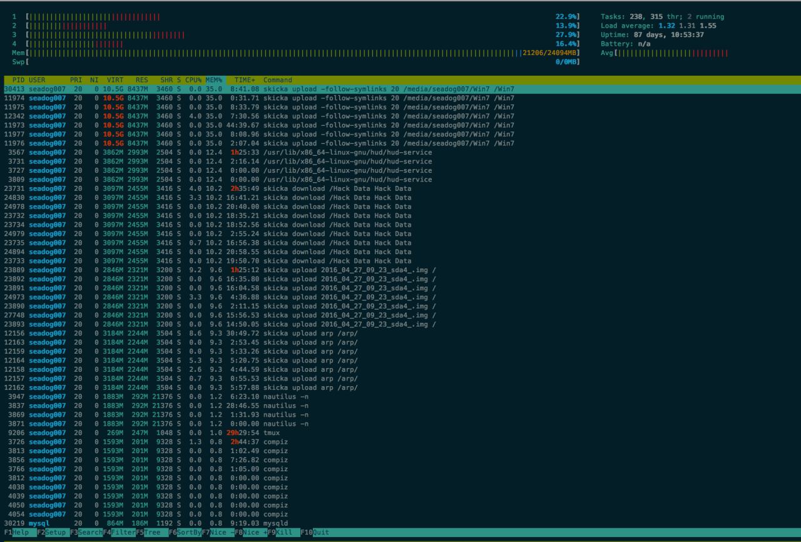Click the Command column header
The image size is (801, 542).
[277, 80]
